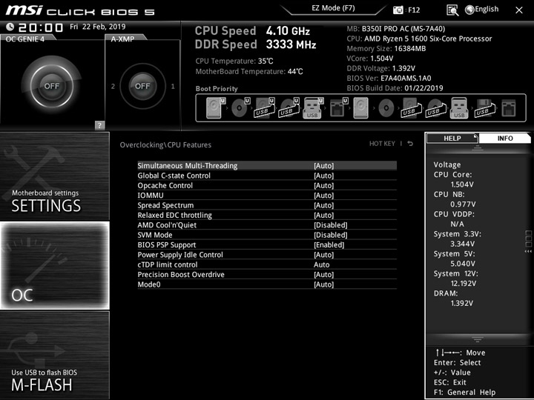Click the globe language icon
534x400 pixels.
point(469,10)
